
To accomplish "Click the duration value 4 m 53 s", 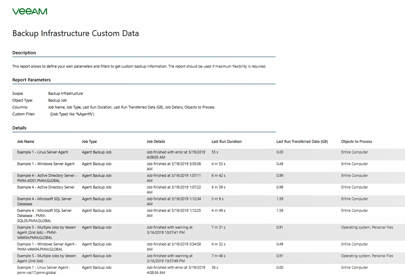I will click(x=218, y=164).
